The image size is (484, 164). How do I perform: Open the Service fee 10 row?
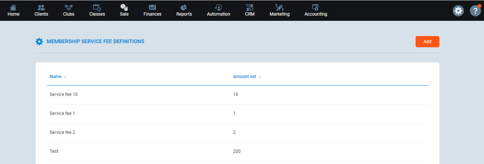click(64, 94)
